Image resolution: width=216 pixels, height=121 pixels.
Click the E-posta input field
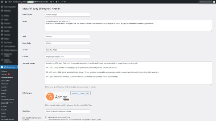(x=68, y=57)
